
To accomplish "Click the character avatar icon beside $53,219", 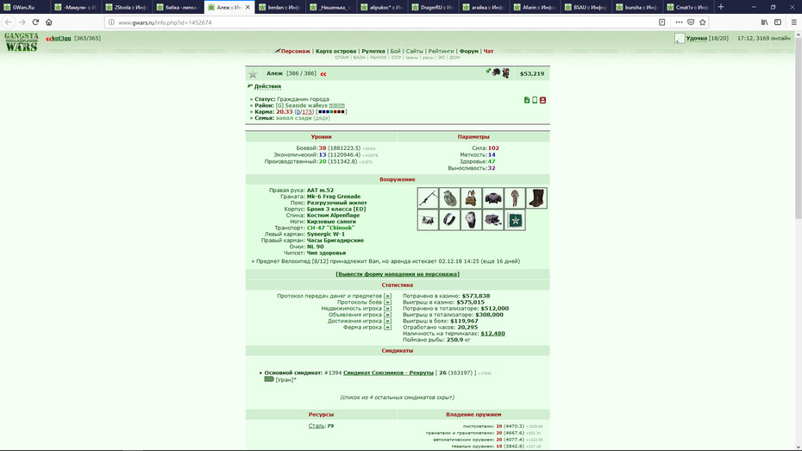I will click(505, 73).
